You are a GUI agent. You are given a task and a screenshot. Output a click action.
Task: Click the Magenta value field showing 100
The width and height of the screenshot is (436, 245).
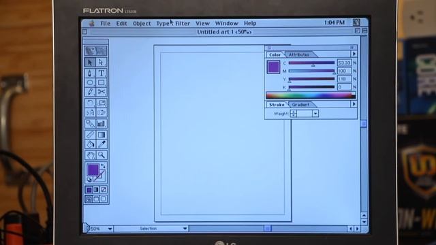point(344,71)
